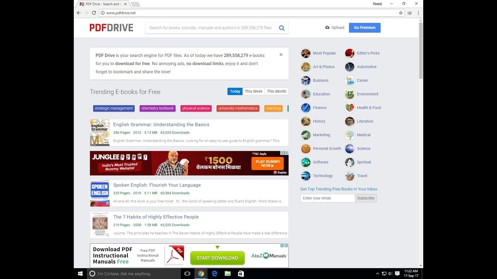Open the Windows Store taskbar icon
The width and height of the screenshot is (497, 279).
tap(241, 274)
